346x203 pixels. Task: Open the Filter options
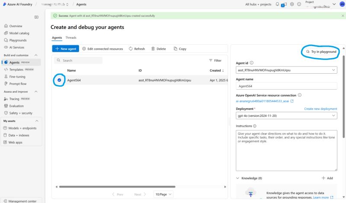pyautogui.click(x=215, y=60)
